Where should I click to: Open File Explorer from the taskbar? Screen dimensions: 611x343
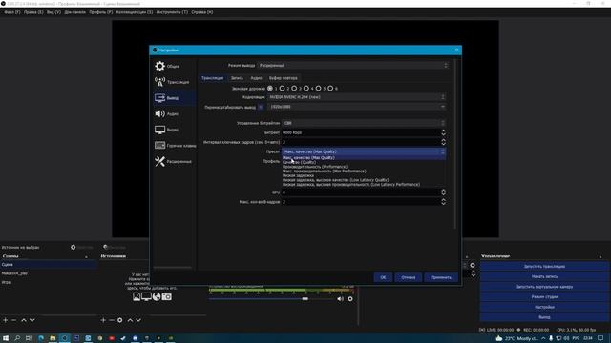point(53,338)
